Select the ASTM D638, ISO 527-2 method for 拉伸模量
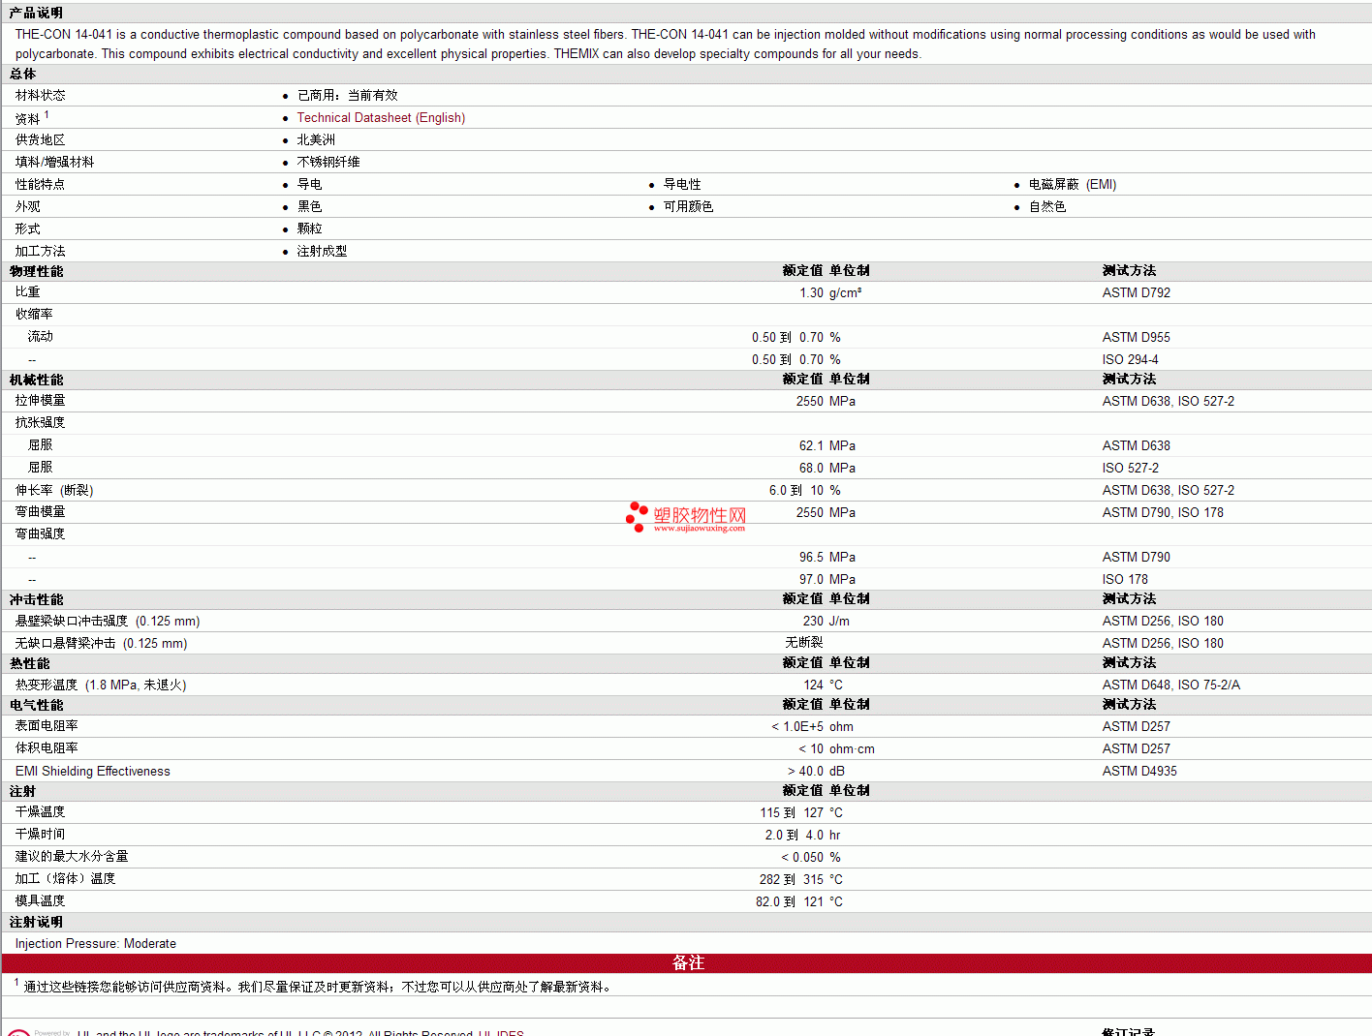 (1169, 401)
